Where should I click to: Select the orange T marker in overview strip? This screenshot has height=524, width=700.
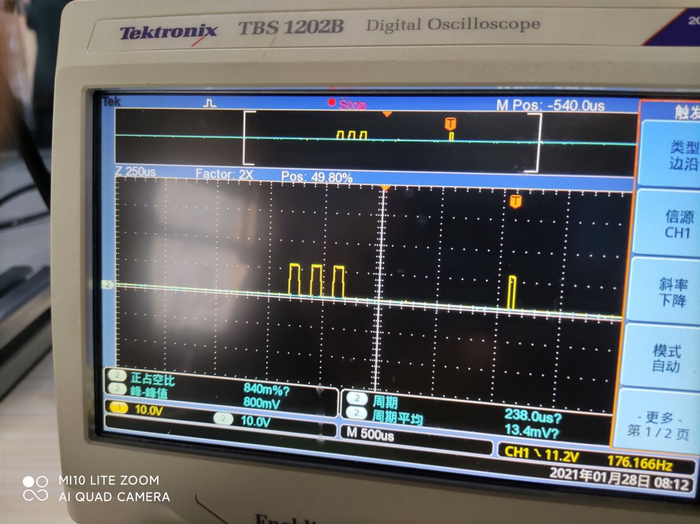[x=451, y=124]
